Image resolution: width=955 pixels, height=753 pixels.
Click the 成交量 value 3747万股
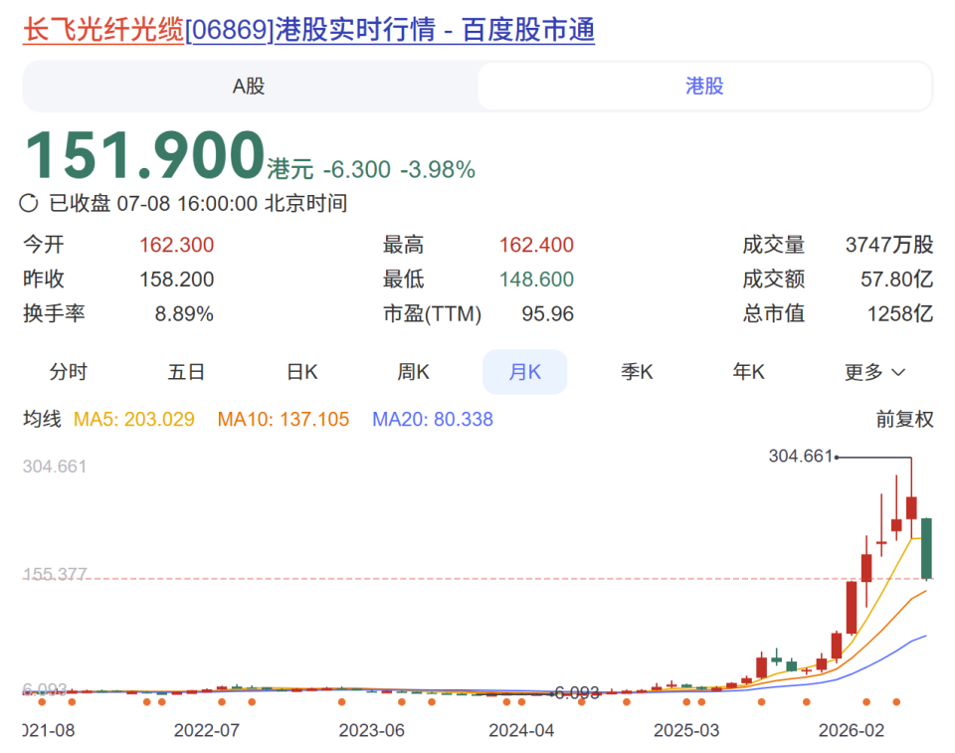pyautogui.click(x=889, y=245)
